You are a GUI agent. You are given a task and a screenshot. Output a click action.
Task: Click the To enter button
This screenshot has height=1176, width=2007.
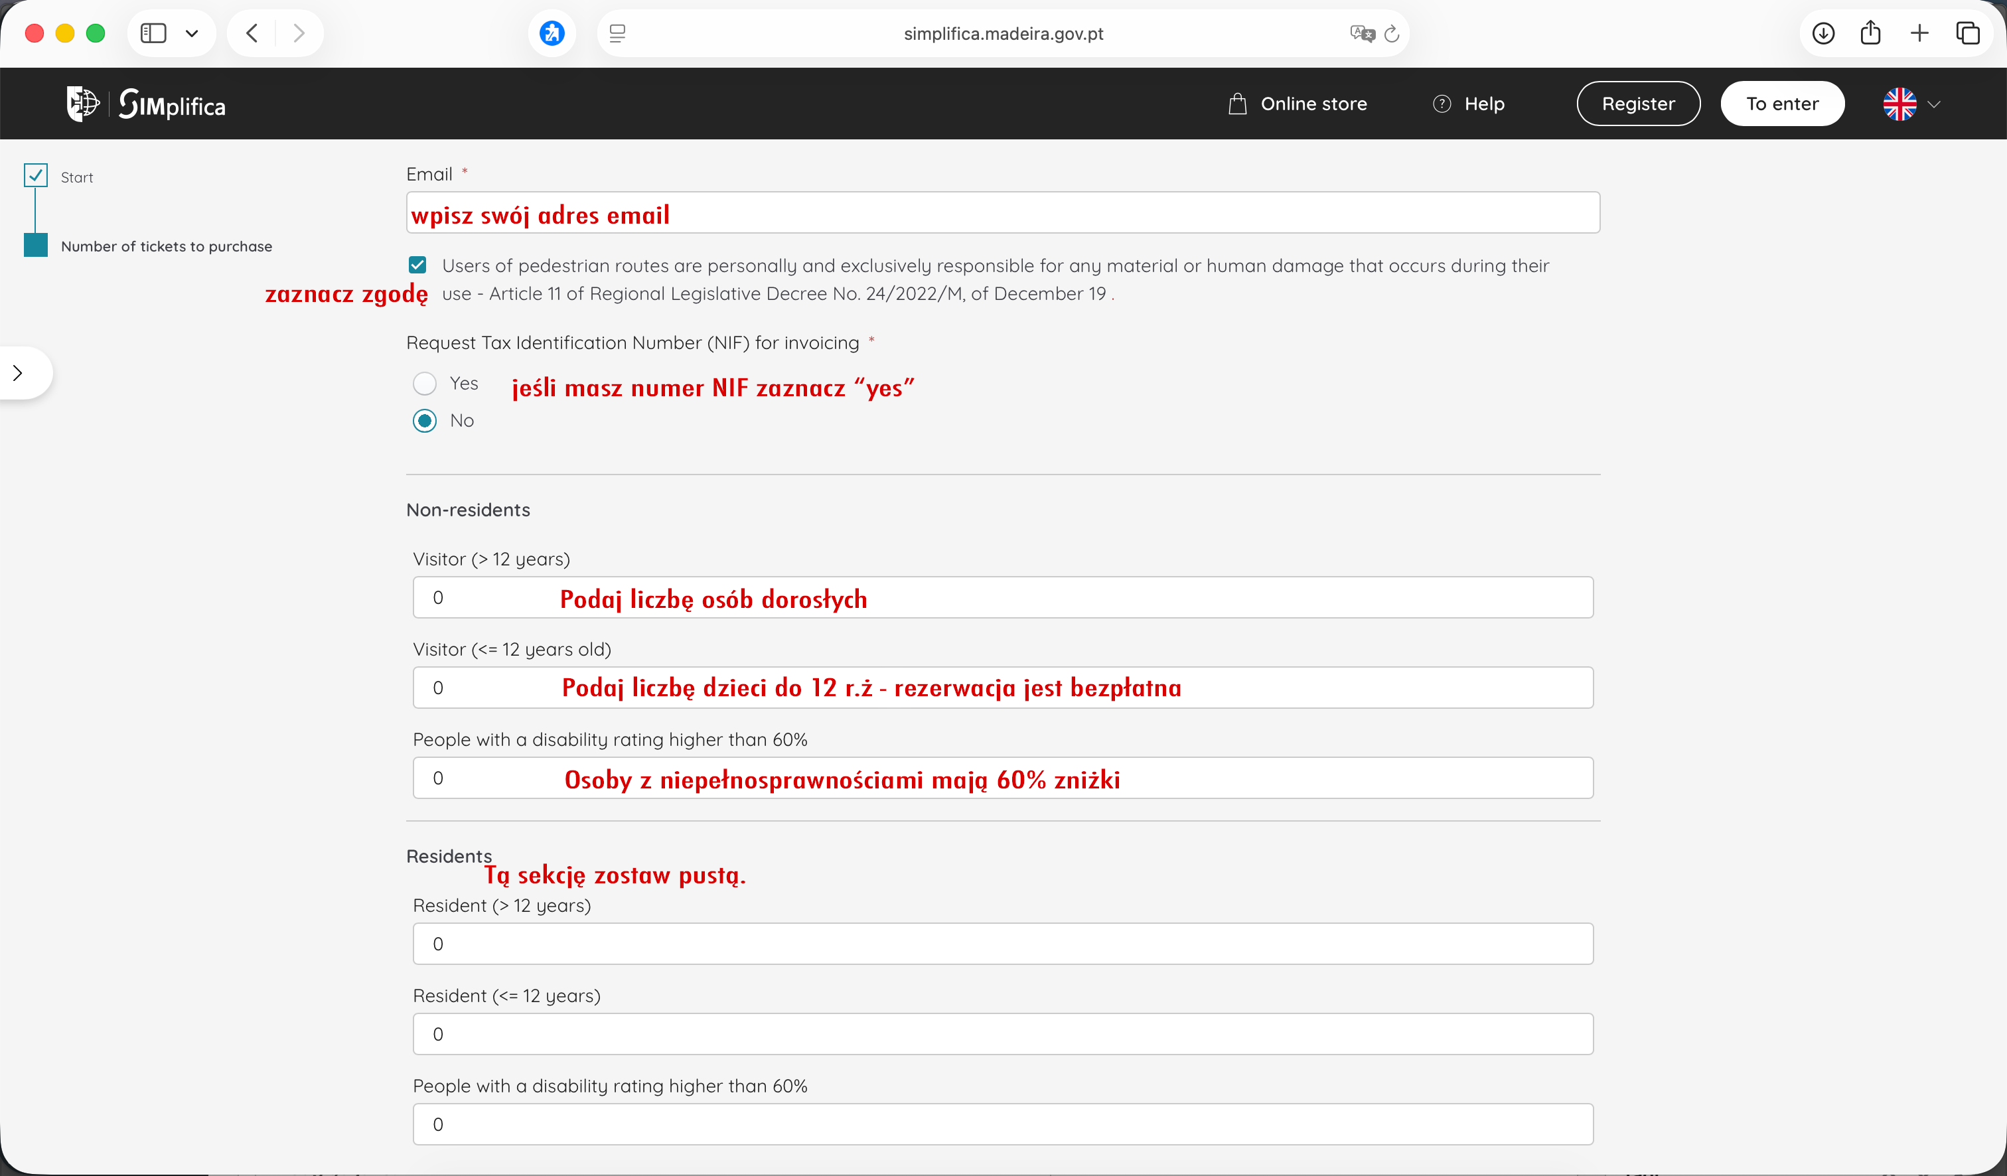click(x=1781, y=104)
